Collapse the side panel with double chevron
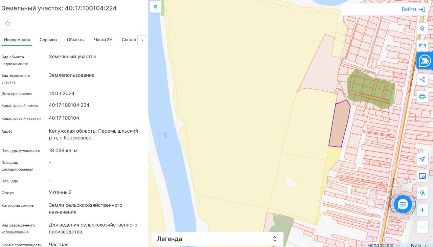The image size is (433, 247). point(156,7)
